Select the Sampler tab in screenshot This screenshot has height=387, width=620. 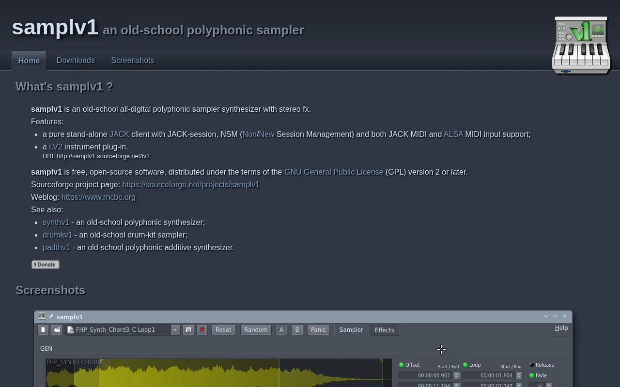tap(351, 329)
